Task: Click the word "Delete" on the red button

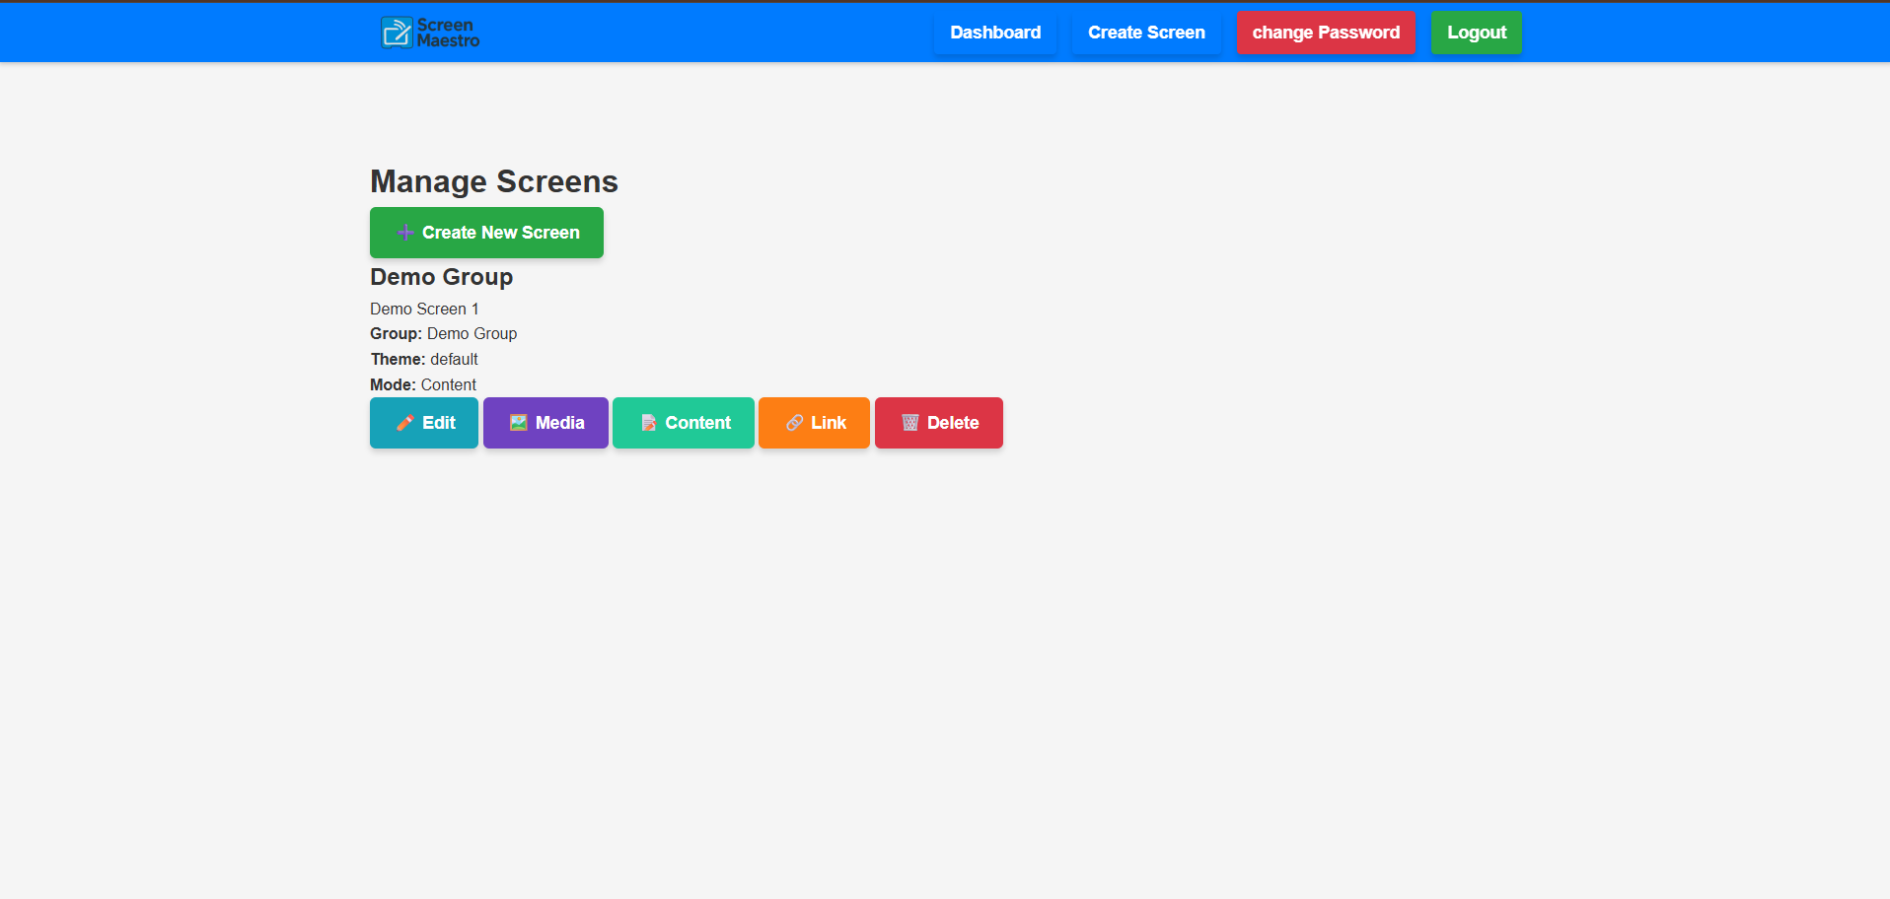Action: (x=953, y=423)
